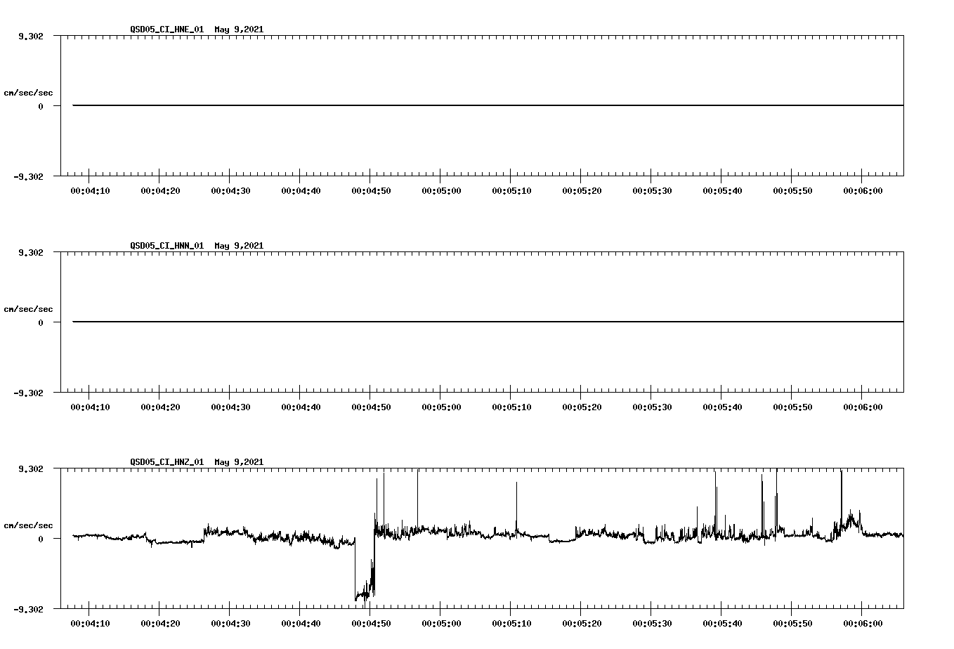The width and height of the screenshot is (954, 649).
Task: Select the QSD05_CI_HNN_01 channel title
Action: 166,246
